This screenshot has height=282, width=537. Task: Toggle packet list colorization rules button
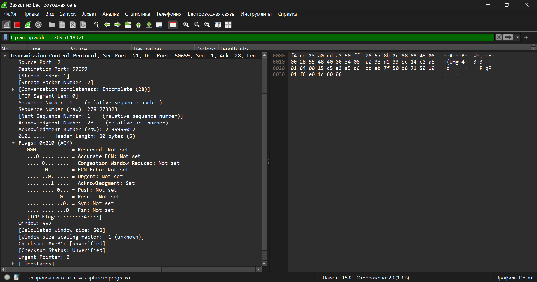point(173,25)
